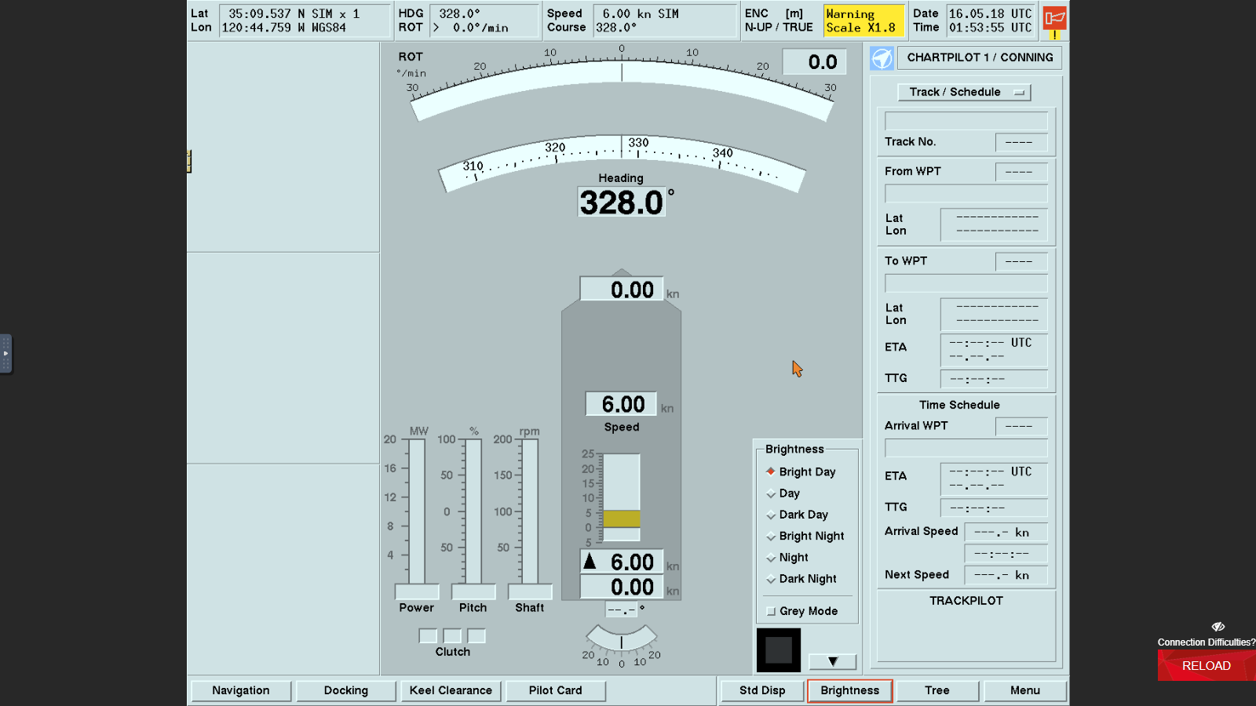Image resolution: width=1256 pixels, height=706 pixels.
Task: Click the rate of turn arc gauge
Action: click(x=622, y=85)
